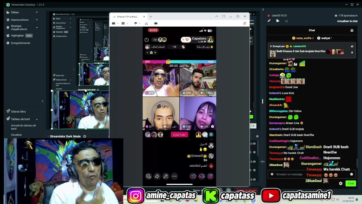Click the pencil edit stream info icon
The height and width of the screenshot is (204, 362).
[x=269, y=21]
